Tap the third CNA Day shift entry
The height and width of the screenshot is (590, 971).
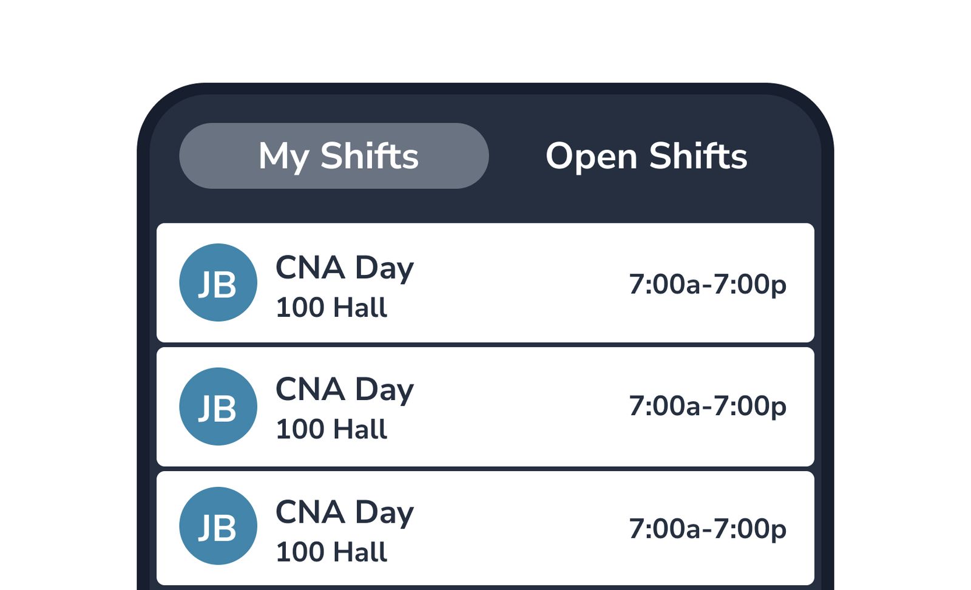coord(486,526)
